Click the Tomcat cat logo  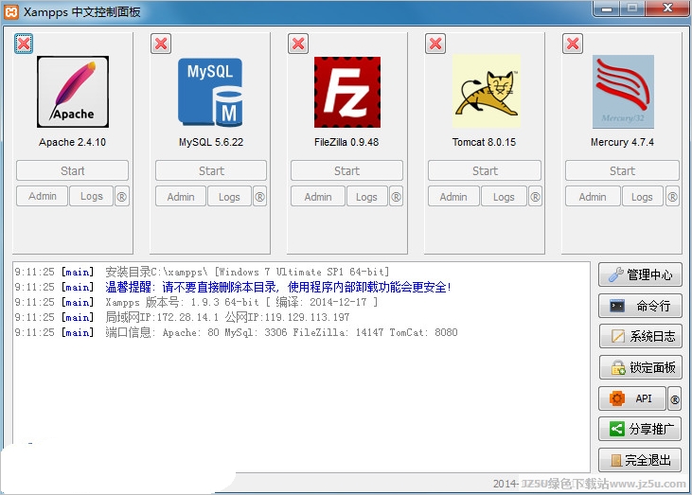486,91
